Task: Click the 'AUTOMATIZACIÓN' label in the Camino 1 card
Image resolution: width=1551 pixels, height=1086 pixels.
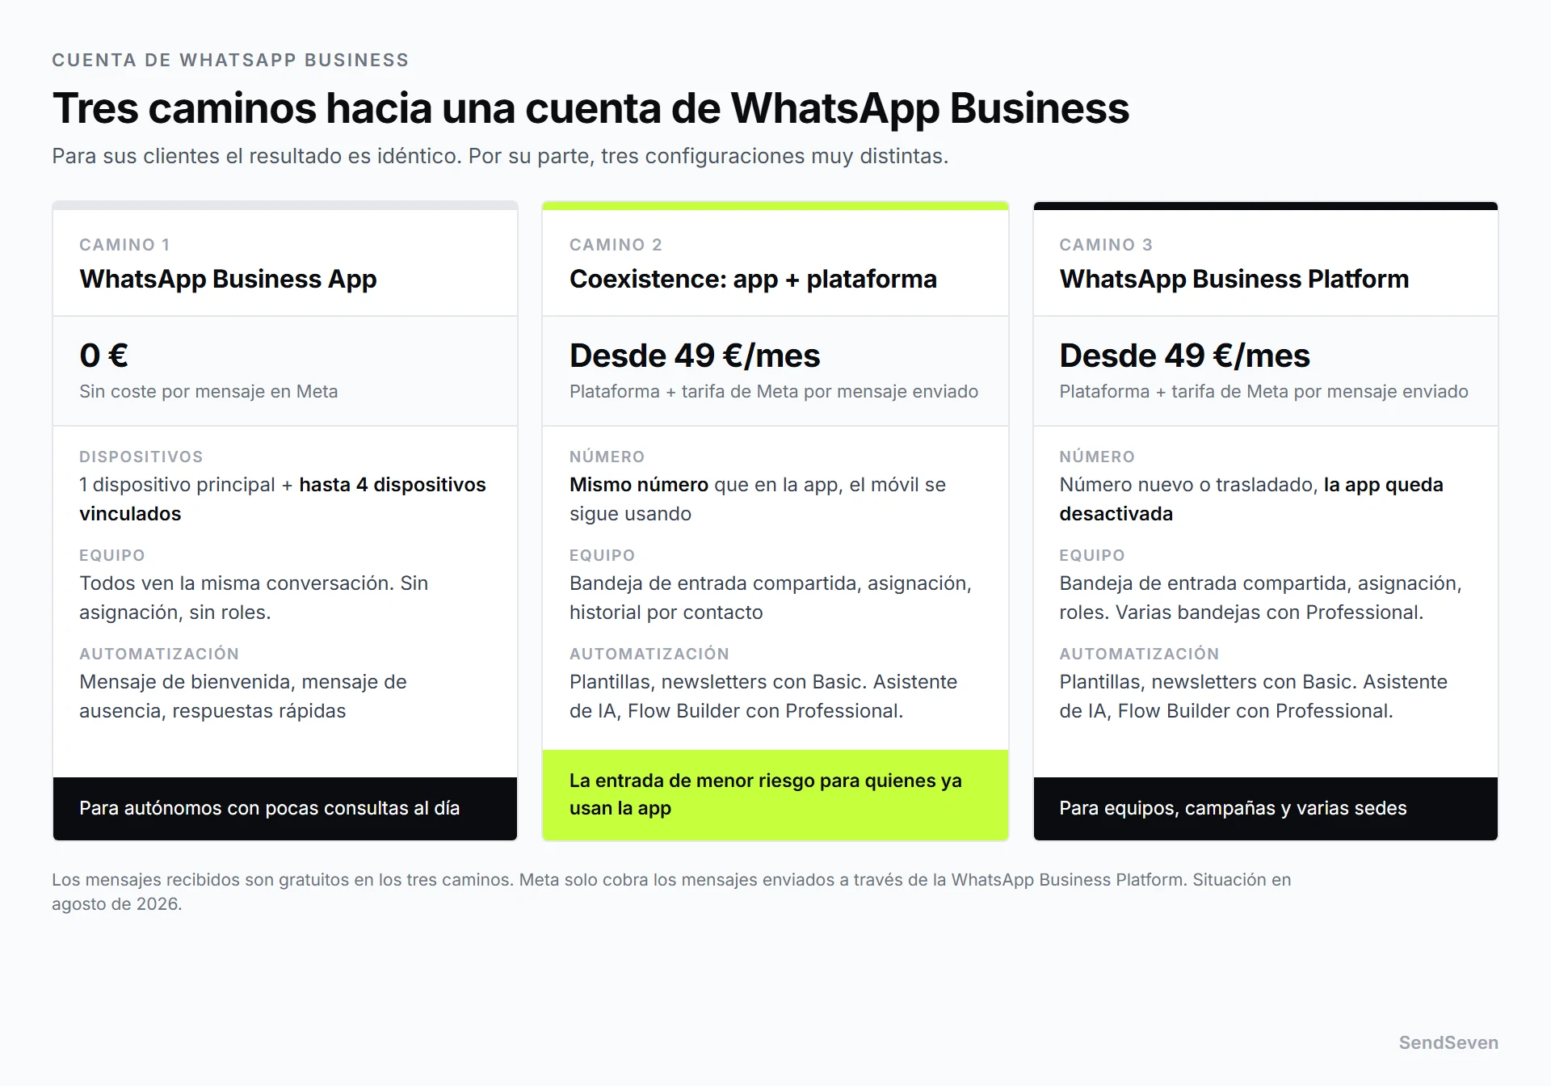Action: pos(159,654)
